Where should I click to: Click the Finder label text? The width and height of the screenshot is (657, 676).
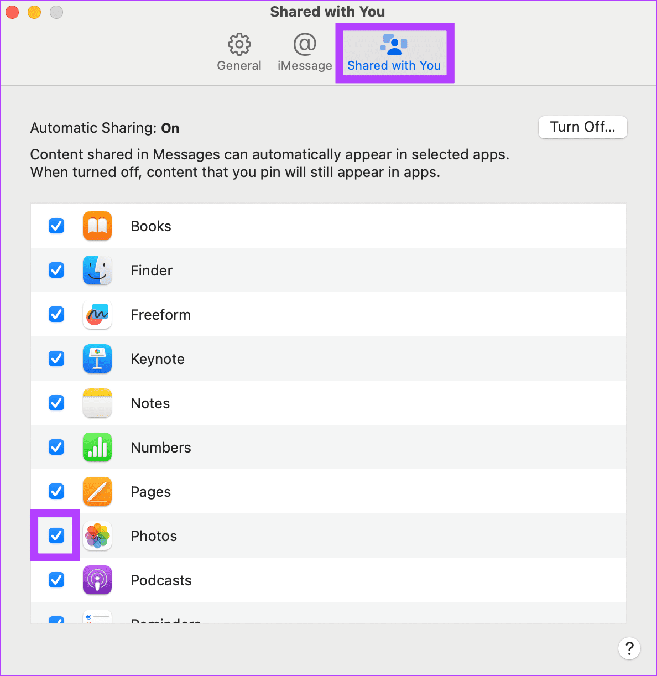(152, 271)
